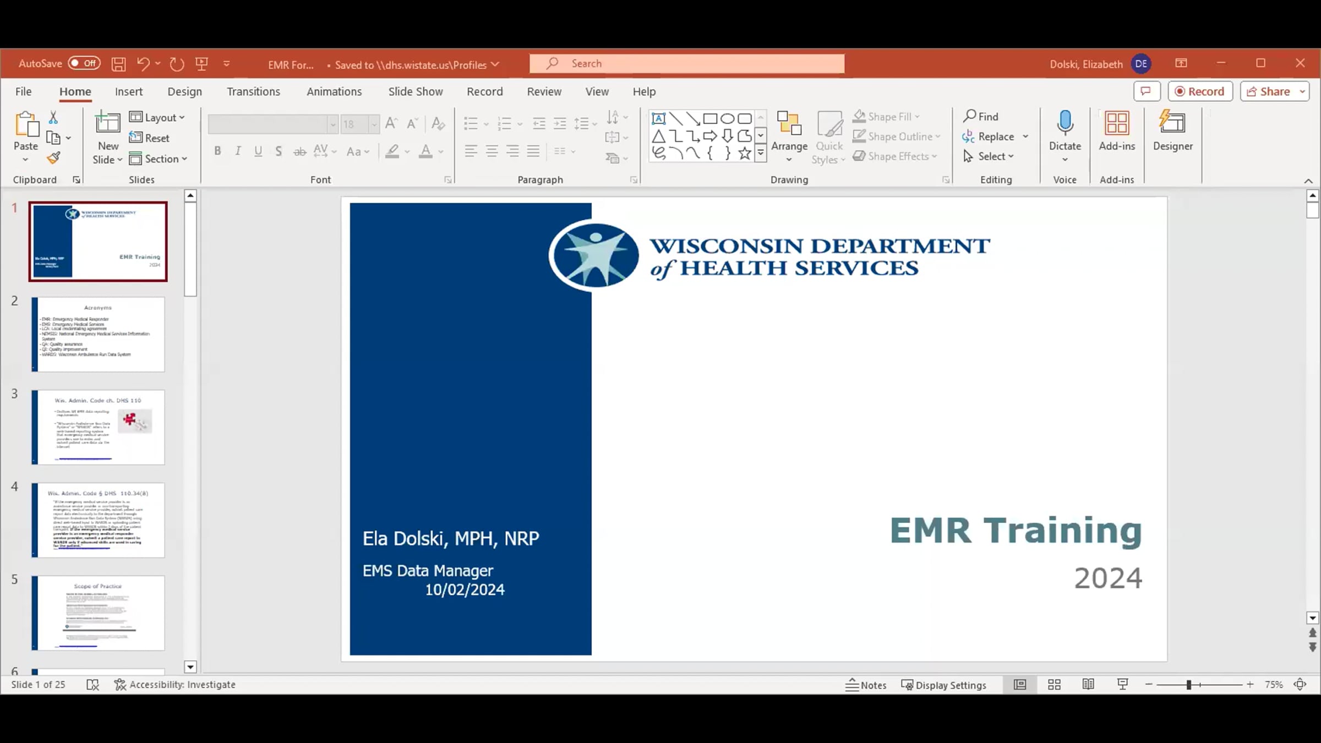Go to the Slide Show tab

pyautogui.click(x=416, y=91)
